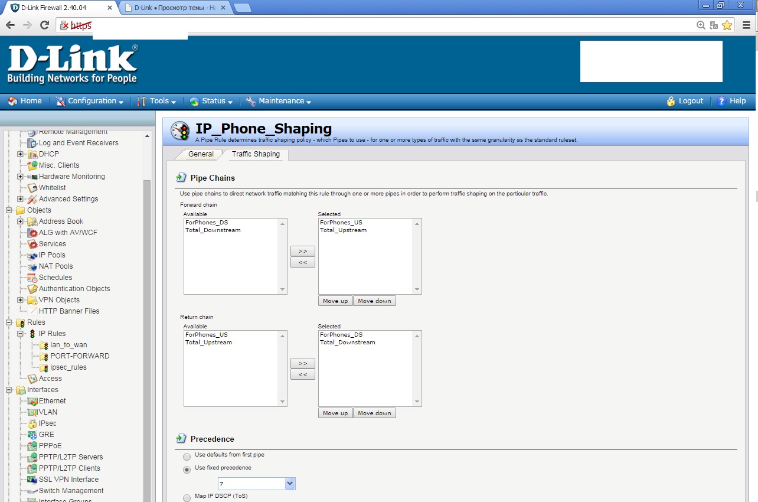The height and width of the screenshot is (502, 758).
Task: Click the Schedules icon in sidebar
Action: (32, 278)
